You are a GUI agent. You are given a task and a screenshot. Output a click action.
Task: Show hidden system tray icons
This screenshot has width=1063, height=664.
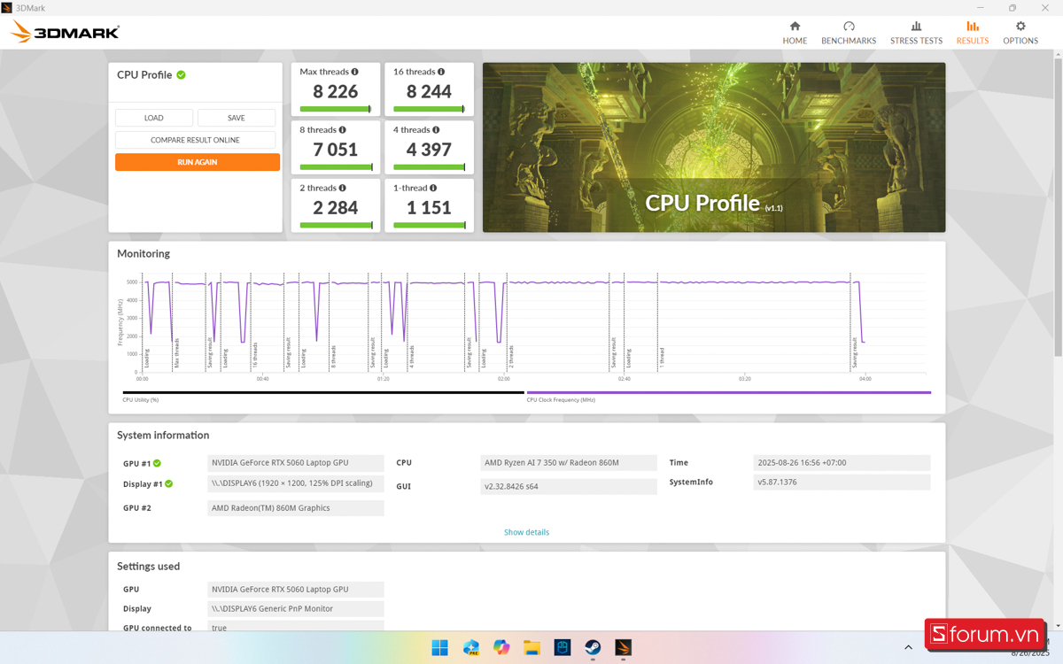(908, 647)
